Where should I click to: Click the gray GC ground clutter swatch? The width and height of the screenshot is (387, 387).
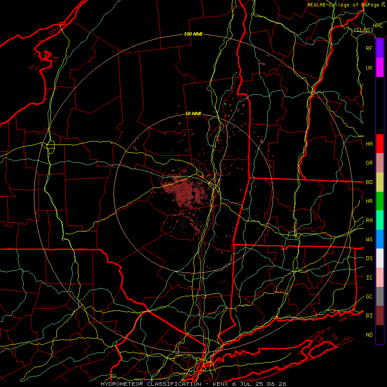pyautogui.click(x=380, y=296)
